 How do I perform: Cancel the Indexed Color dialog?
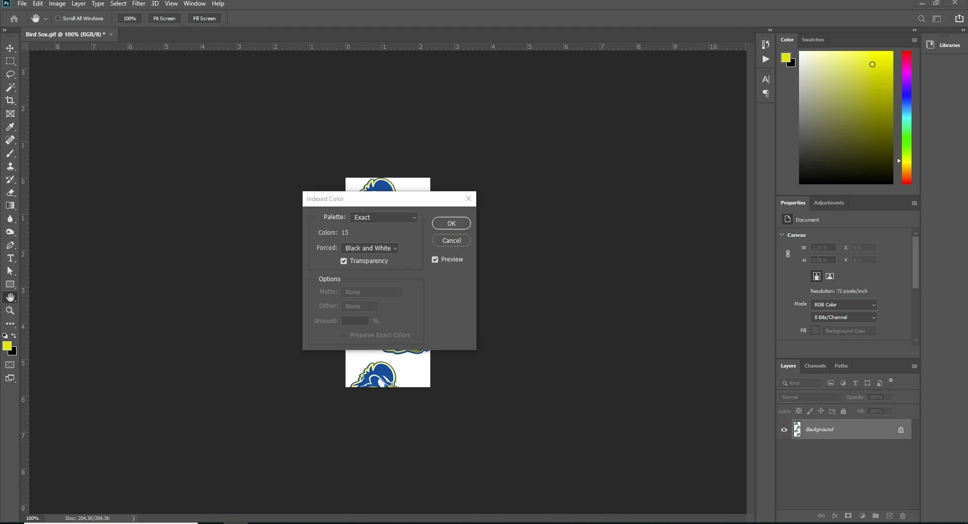point(451,241)
